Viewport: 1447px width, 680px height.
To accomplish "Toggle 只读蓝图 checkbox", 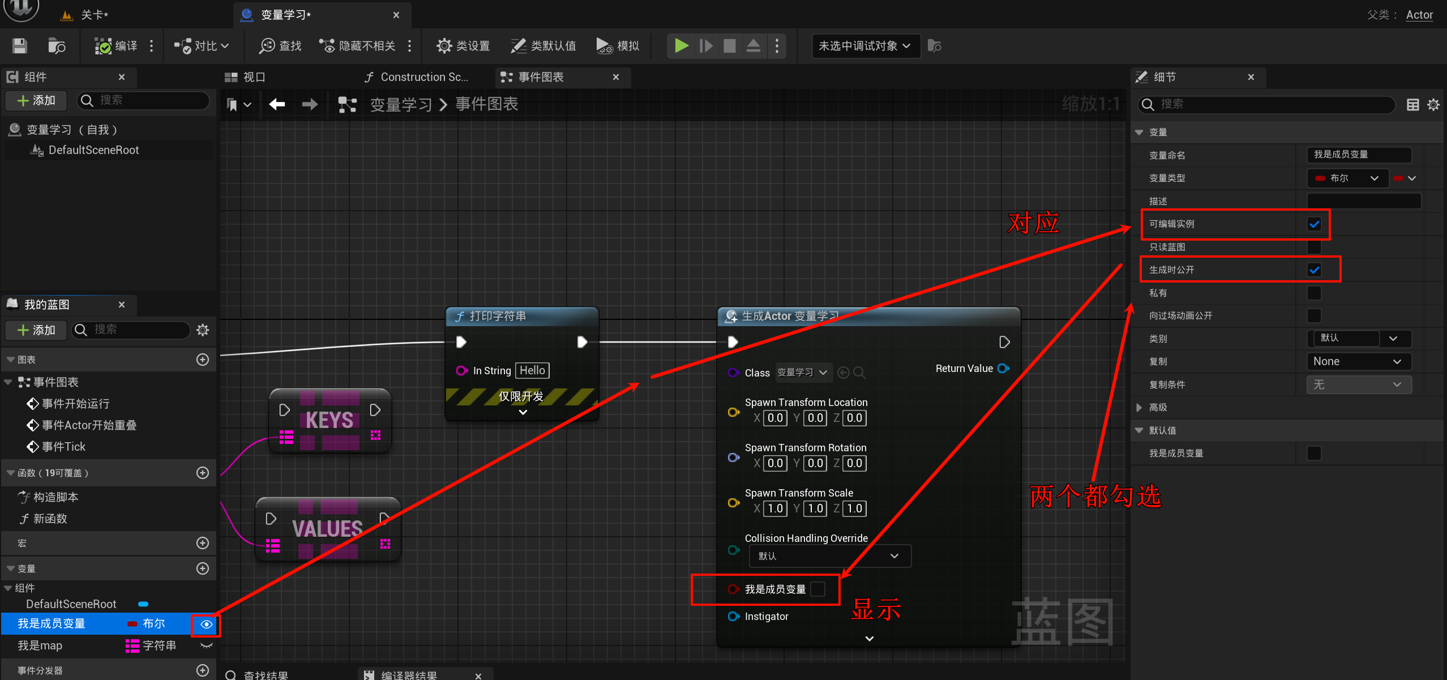I will click(x=1314, y=247).
